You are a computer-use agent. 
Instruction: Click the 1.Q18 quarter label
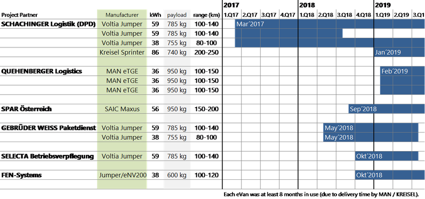pyautogui.click(x=308, y=15)
